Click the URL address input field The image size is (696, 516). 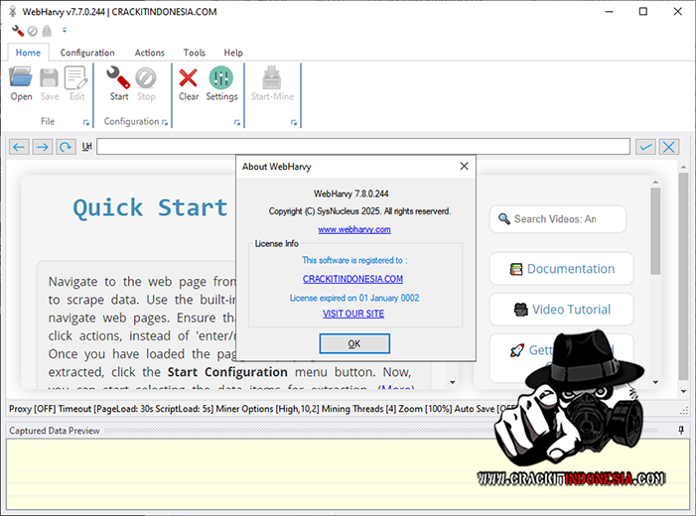coord(362,147)
